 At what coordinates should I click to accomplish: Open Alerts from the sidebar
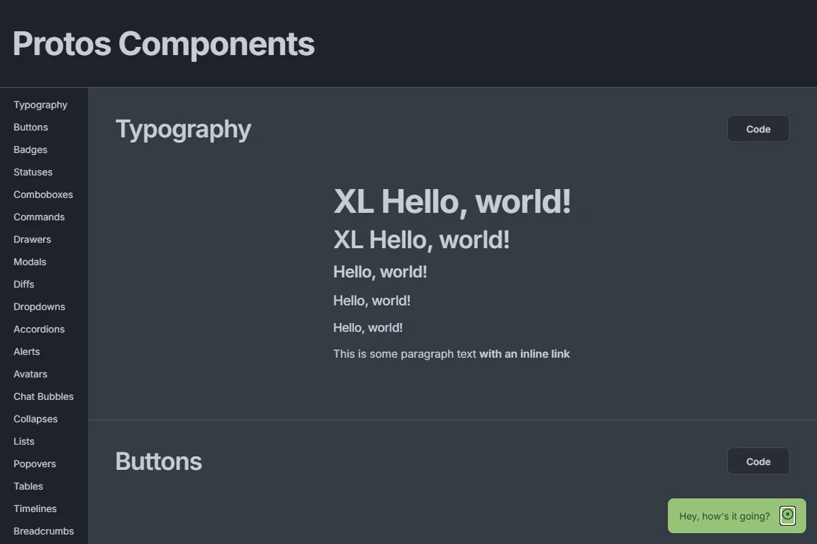[27, 352]
